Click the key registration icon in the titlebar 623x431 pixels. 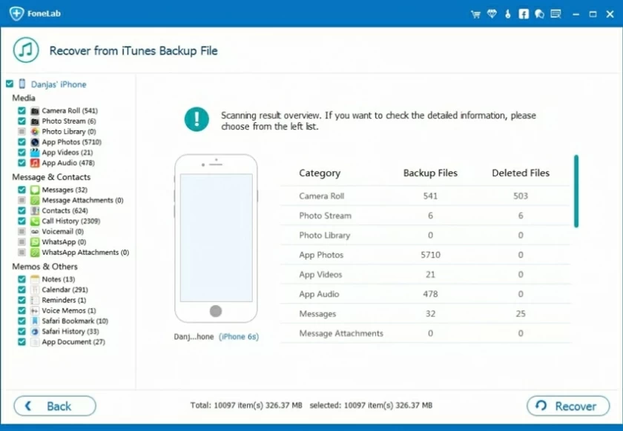[507, 13]
